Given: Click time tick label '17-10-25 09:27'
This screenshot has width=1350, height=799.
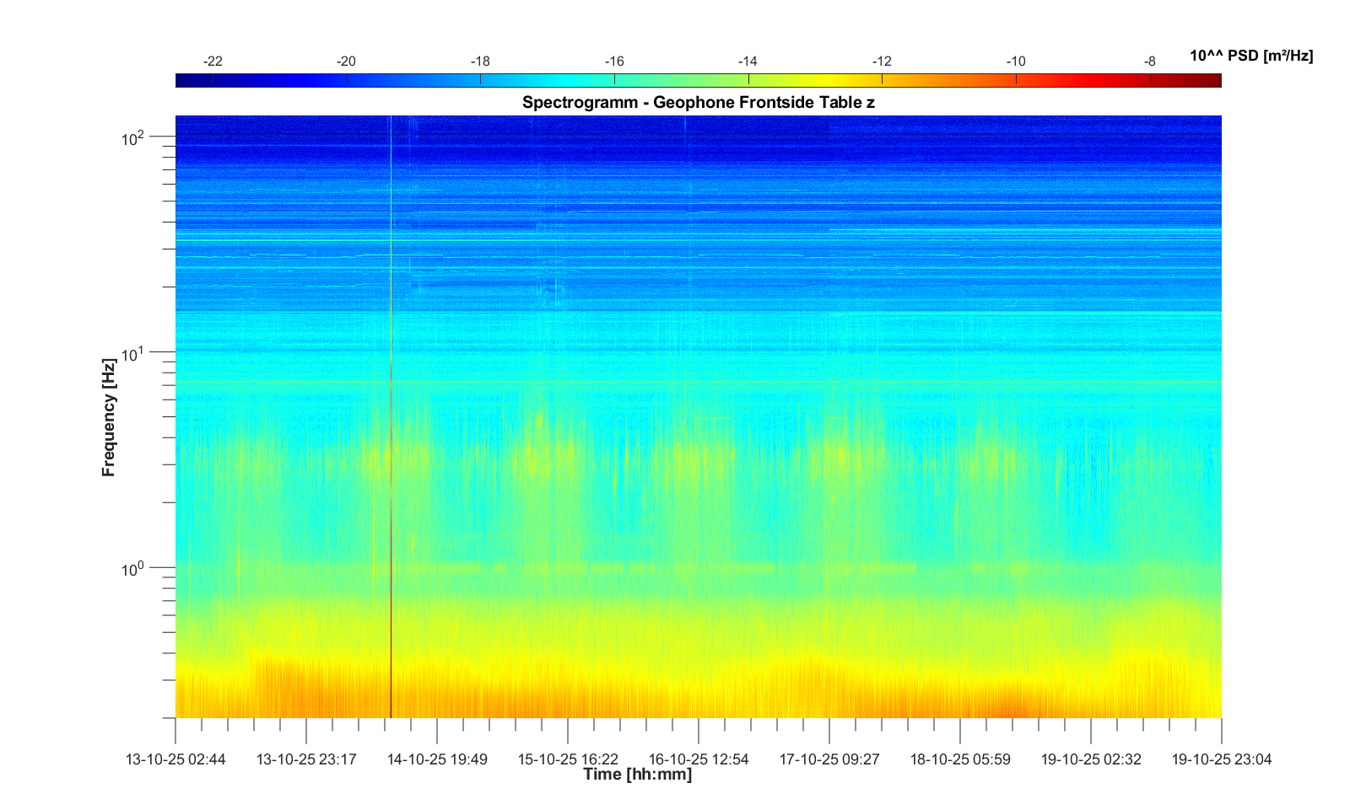Looking at the screenshot, I should coord(829,759).
